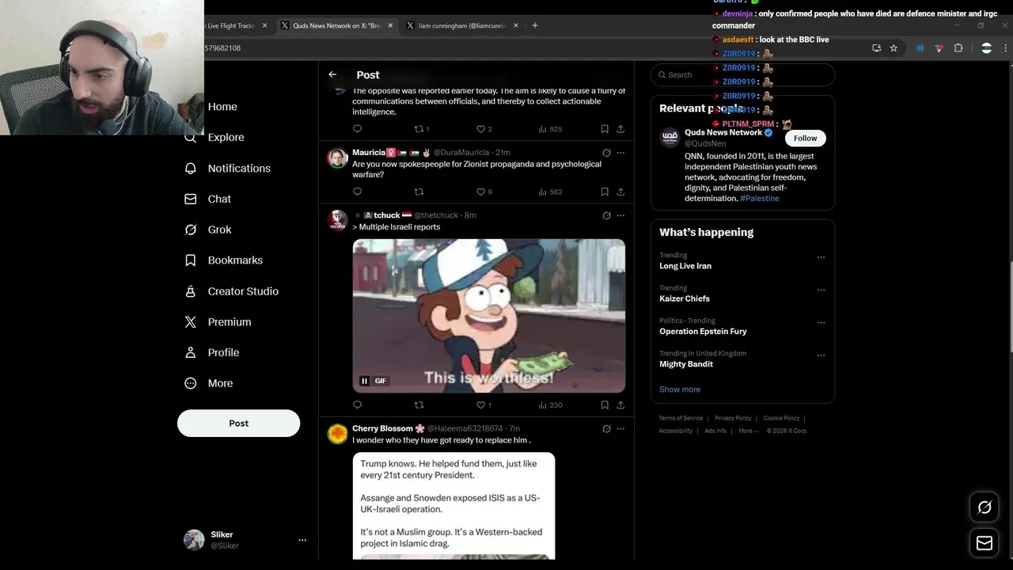
Task: Click the Chat envelope icon in sidebar
Action: [190, 199]
